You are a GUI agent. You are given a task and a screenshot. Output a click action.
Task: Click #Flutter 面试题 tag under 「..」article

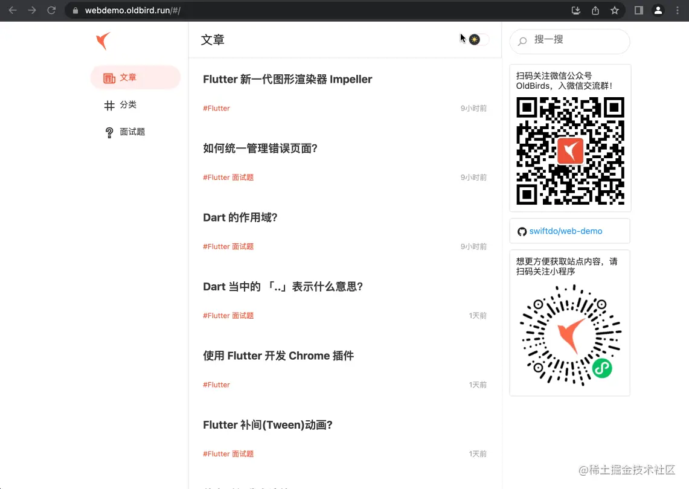pos(228,316)
